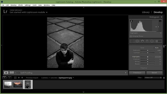Click the Contrast slider handle
The width and height of the screenshot is (167, 94).
pyautogui.click(x=148, y=53)
